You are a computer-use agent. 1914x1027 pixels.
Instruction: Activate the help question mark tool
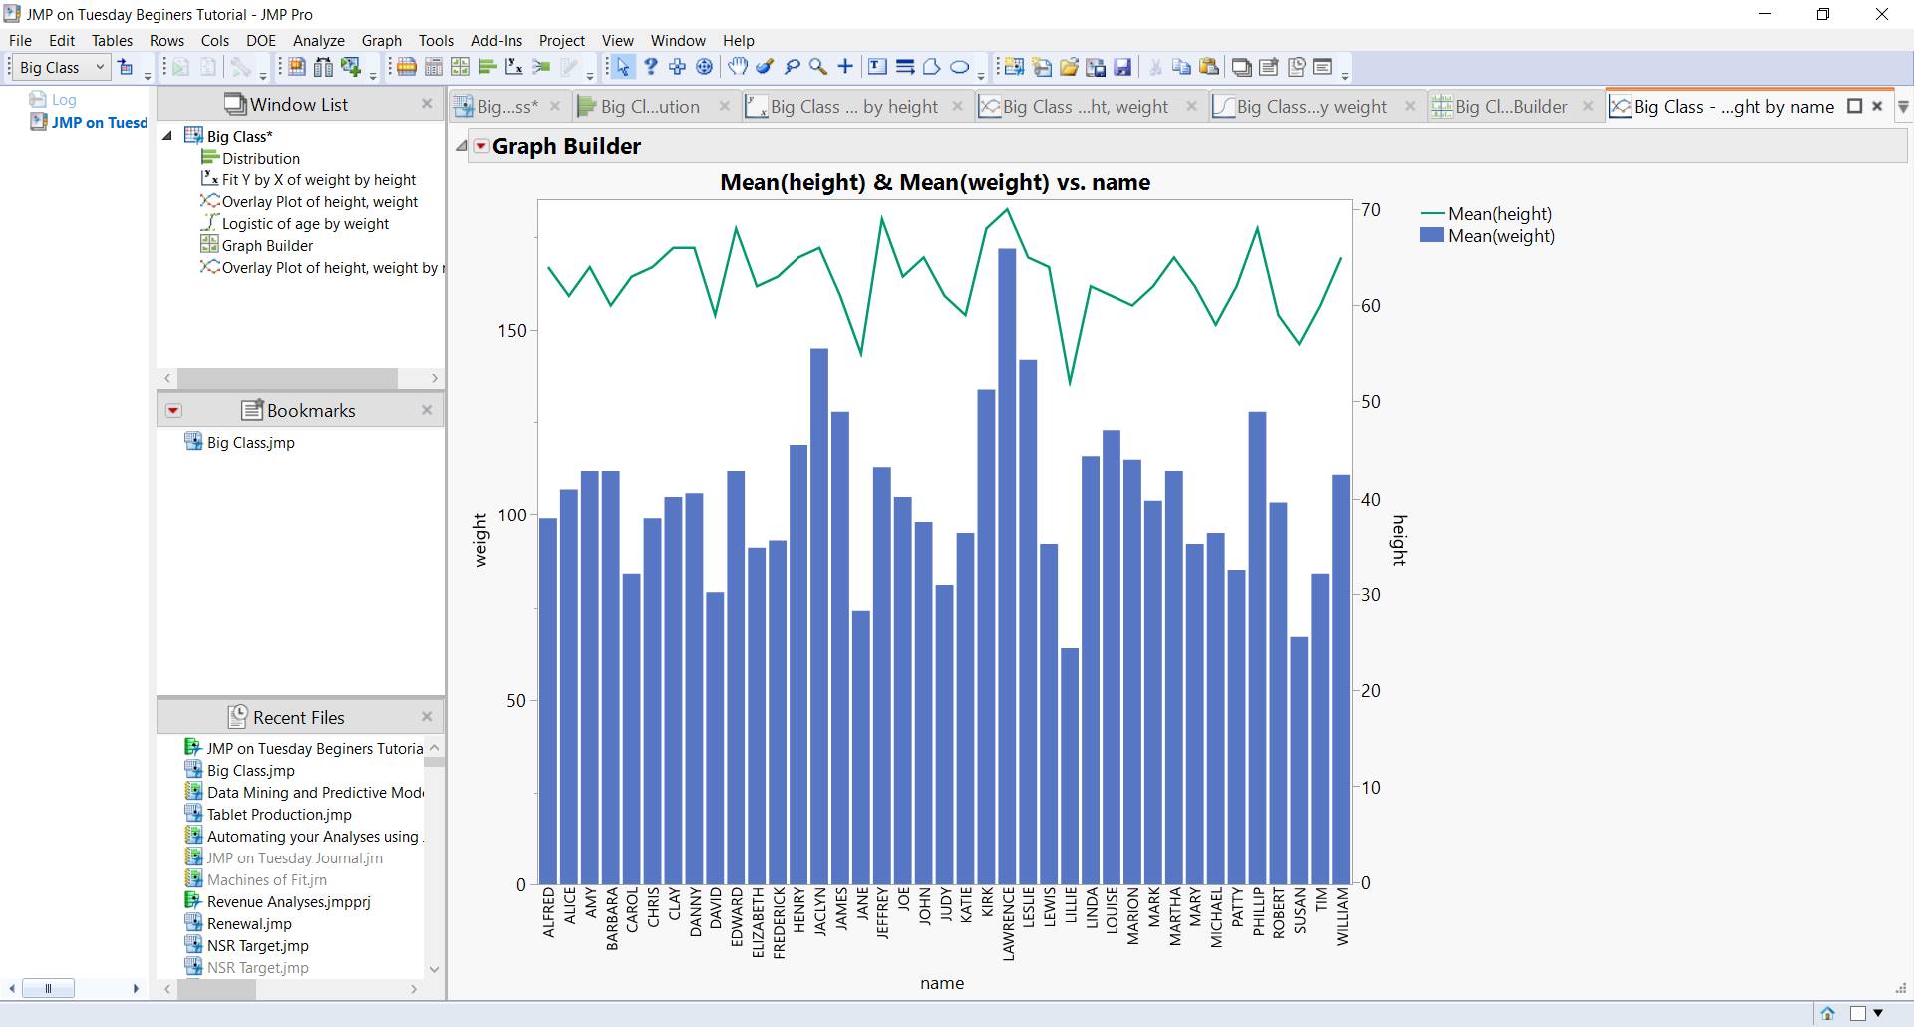click(650, 67)
